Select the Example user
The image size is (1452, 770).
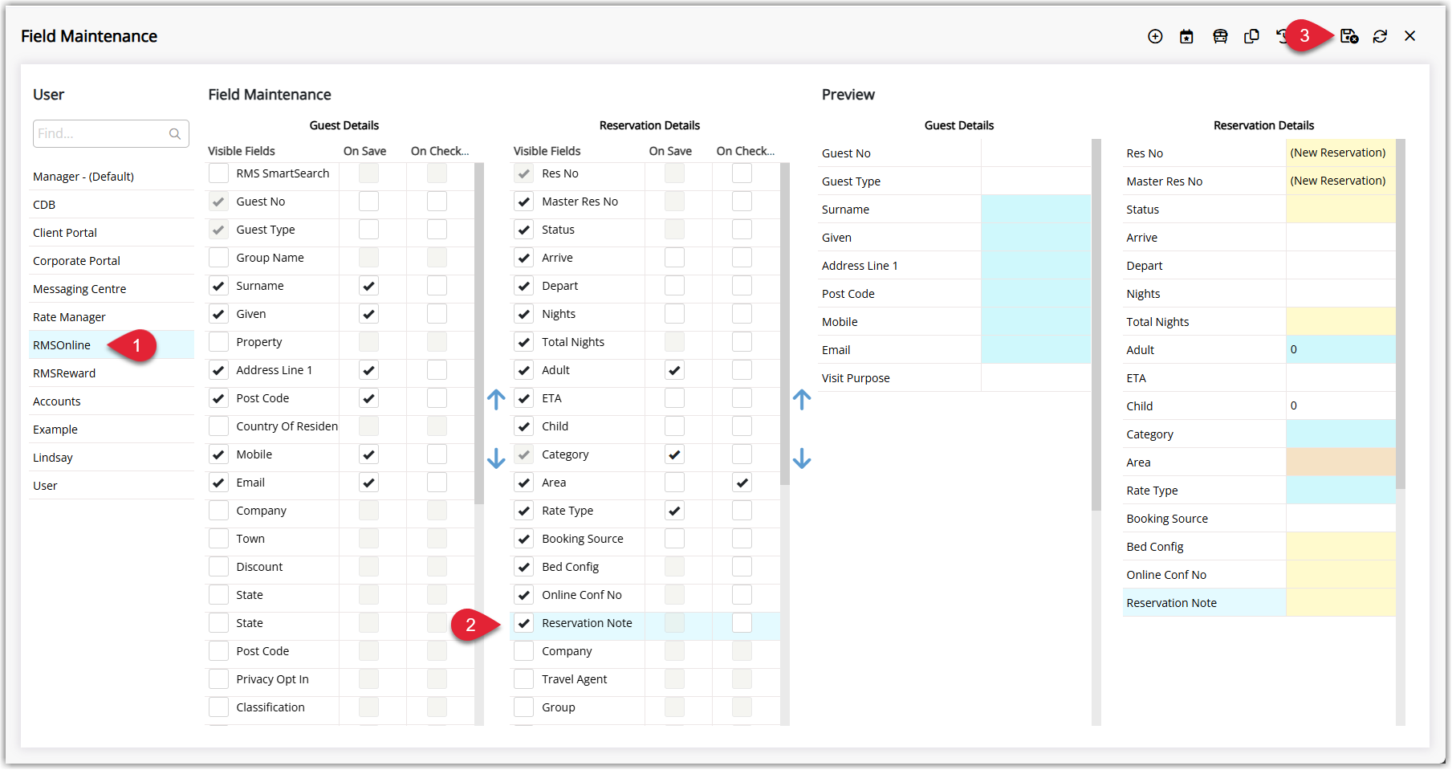click(x=112, y=430)
